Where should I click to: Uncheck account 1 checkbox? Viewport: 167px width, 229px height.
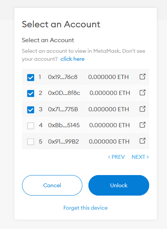coord(31,77)
